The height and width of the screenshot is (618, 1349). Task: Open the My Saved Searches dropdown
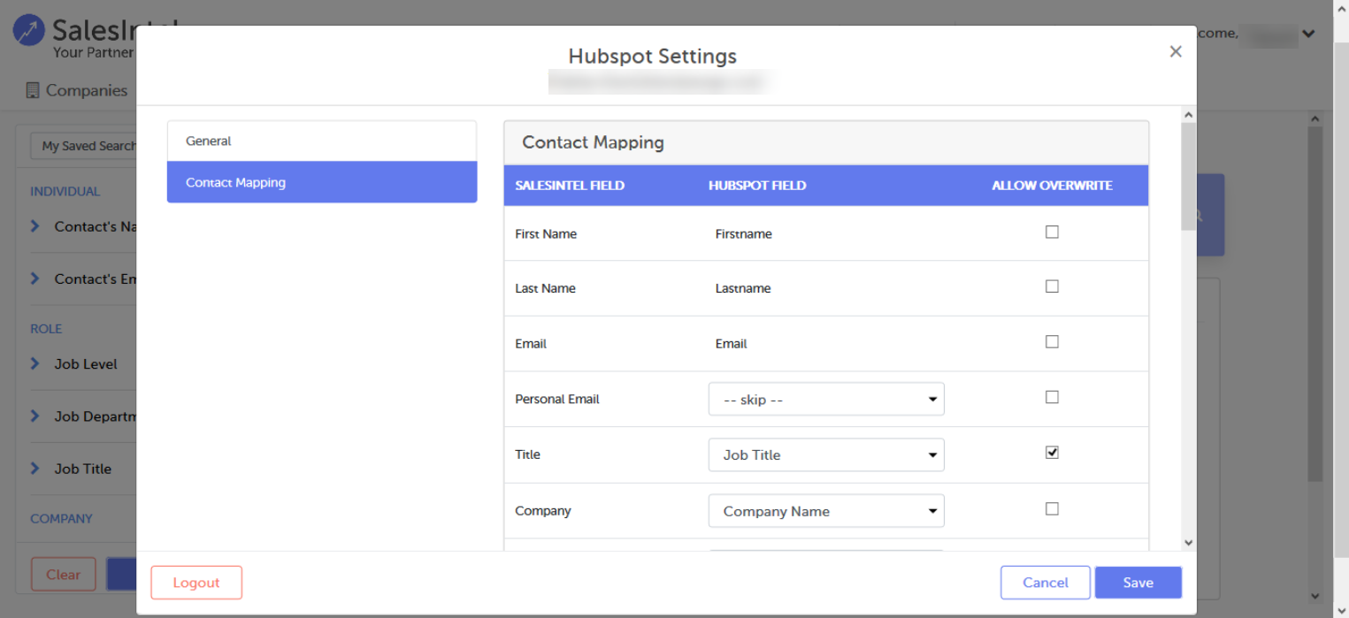84,146
